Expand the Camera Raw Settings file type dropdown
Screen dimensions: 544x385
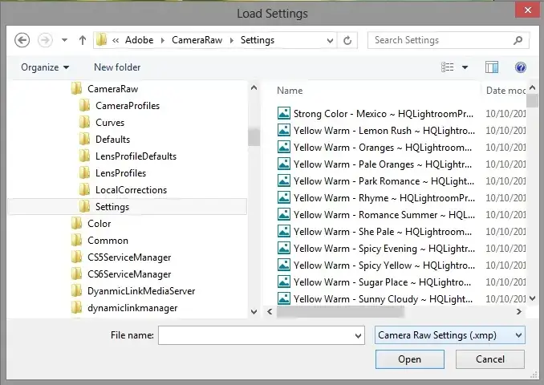pyautogui.click(x=518, y=334)
